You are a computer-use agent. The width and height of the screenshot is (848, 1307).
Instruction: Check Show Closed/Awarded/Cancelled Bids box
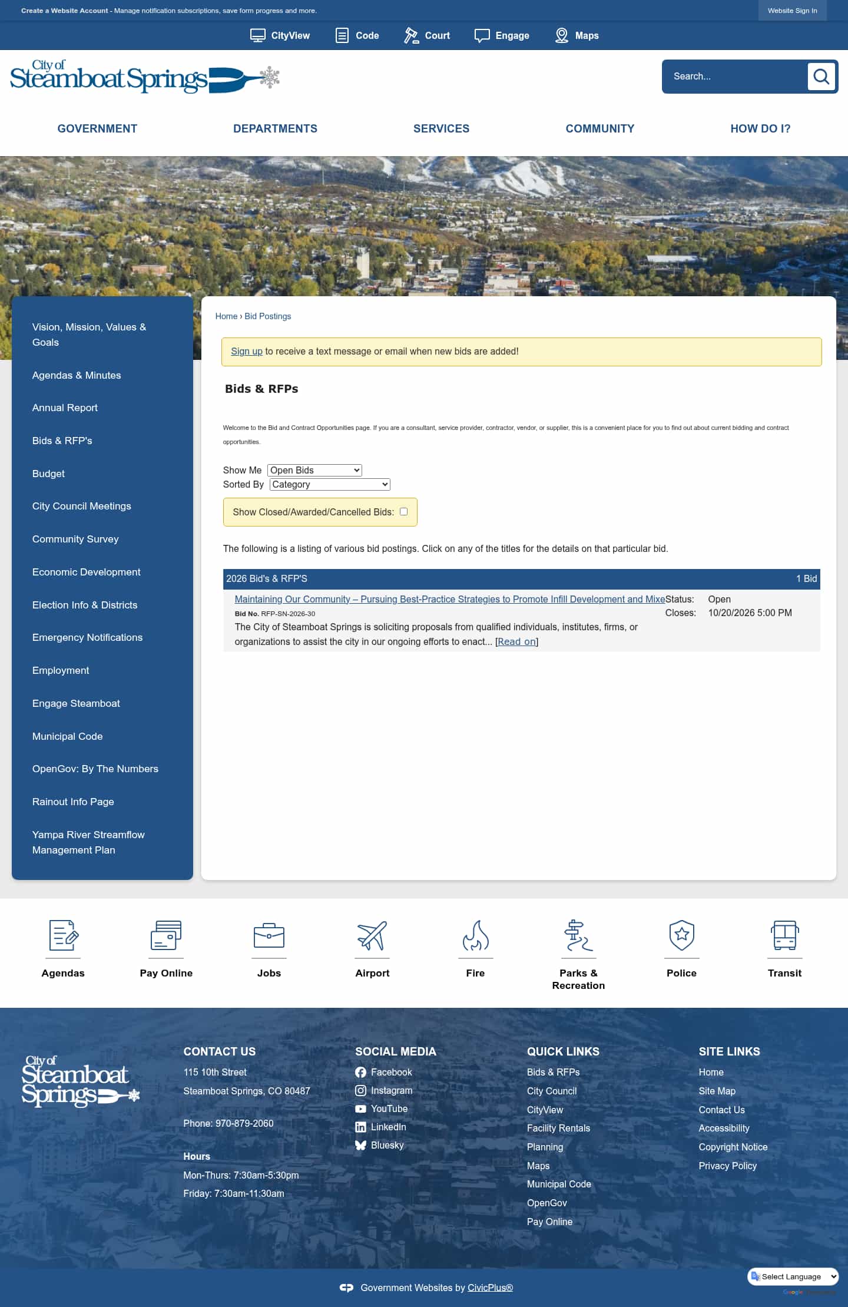404,512
